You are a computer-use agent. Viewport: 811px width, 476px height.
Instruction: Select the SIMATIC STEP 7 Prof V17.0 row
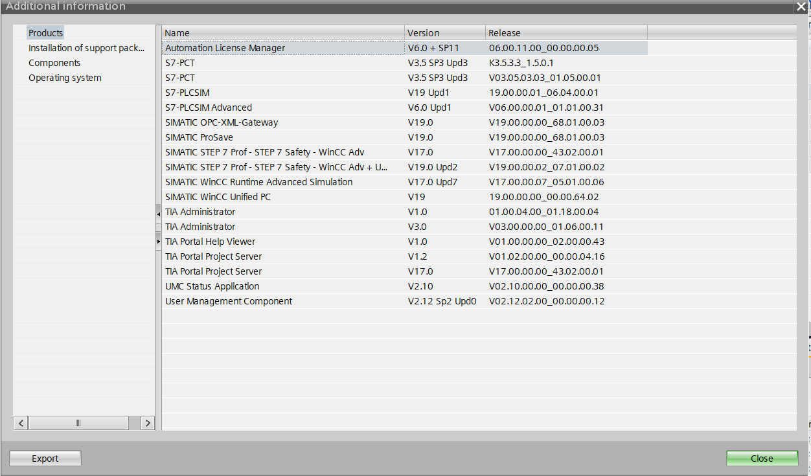click(405, 152)
